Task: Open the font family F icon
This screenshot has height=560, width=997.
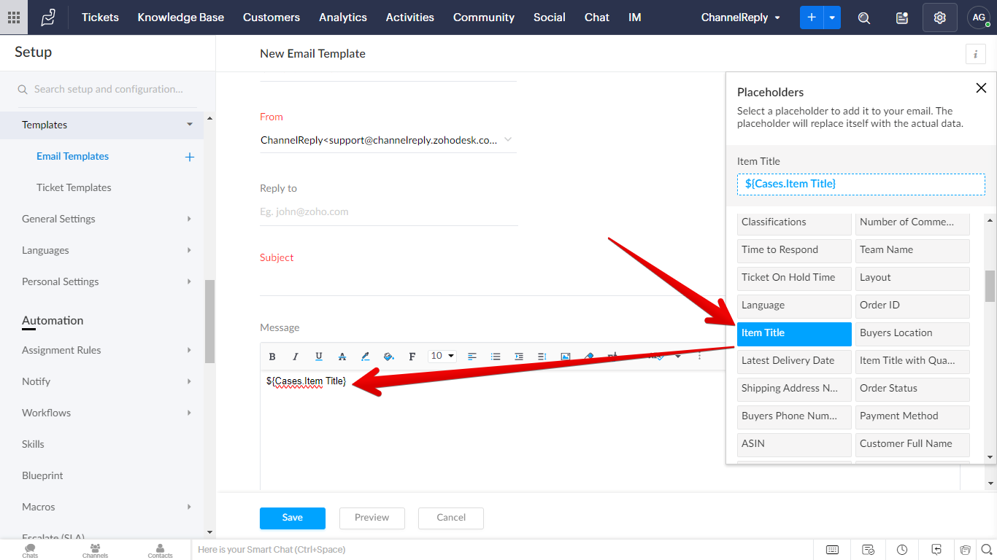Action: tap(412, 357)
